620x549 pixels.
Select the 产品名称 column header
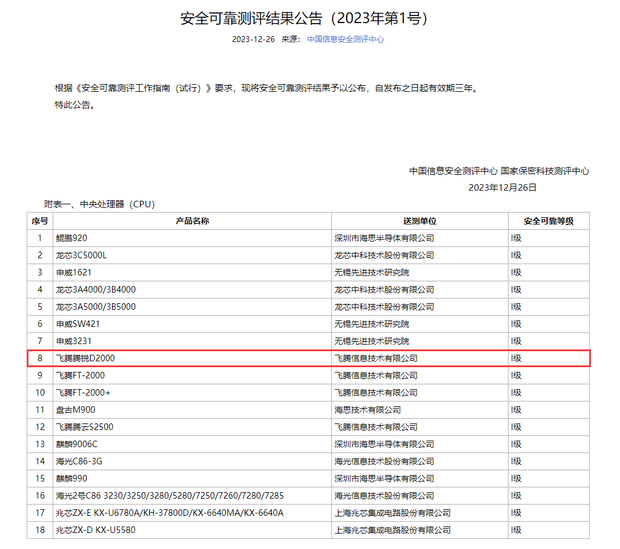(x=192, y=221)
